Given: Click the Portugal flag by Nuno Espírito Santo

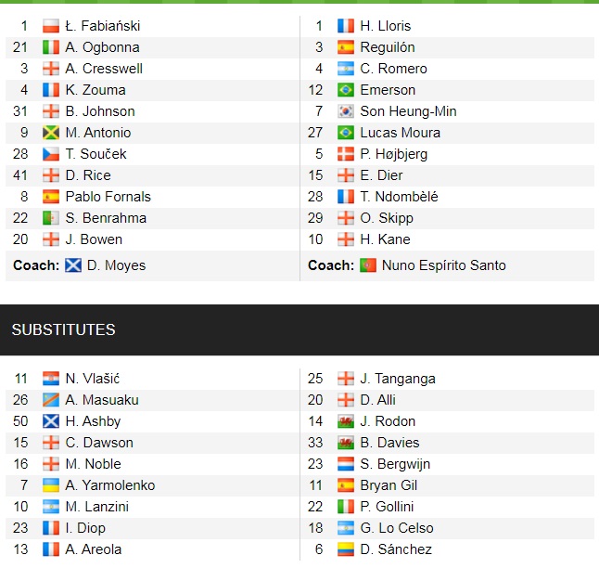Looking at the screenshot, I should click(x=368, y=265).
